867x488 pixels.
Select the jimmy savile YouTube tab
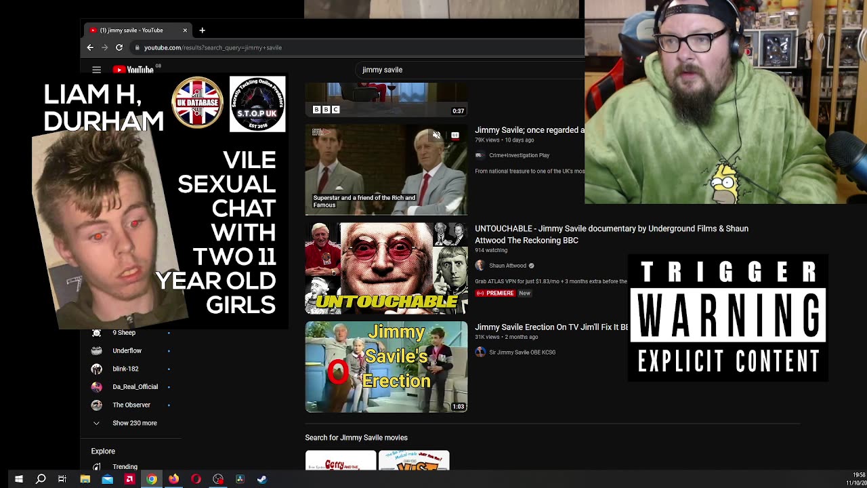[138, 30]
